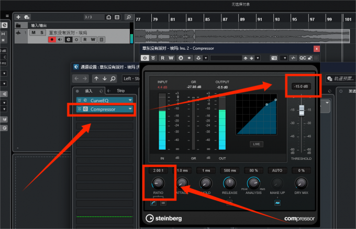Open the Left - Stereo routing field
Image resolution: width=356 pixels, height=229 pixels.
click(x=131, y=79)
